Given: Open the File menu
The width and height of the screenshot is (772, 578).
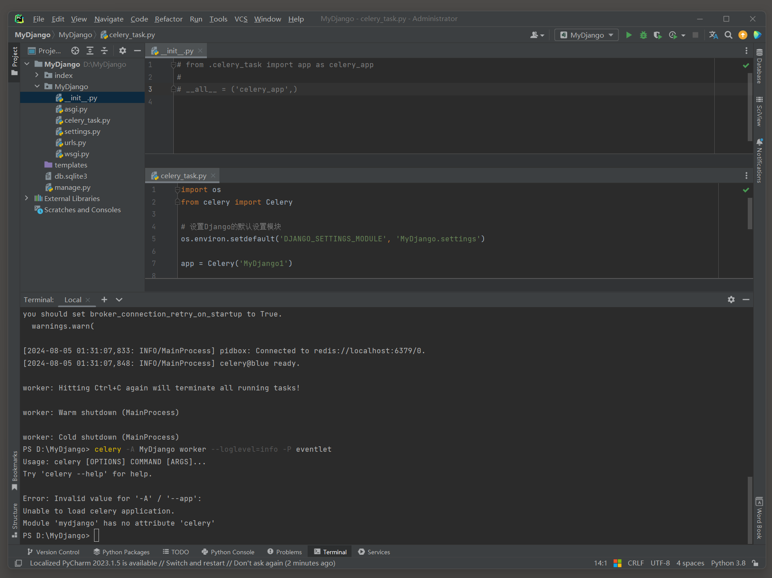Looking at the screenshot, I should point(39,19).
